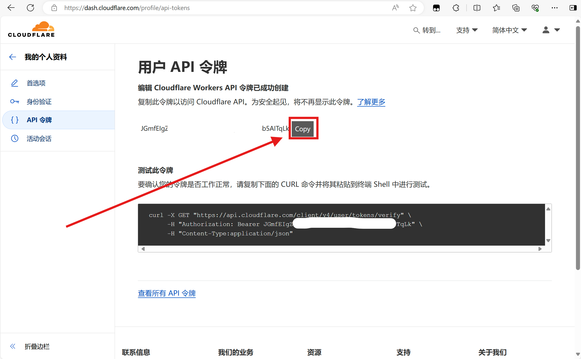Click read aloud icon in address bar

pos(395,8)
